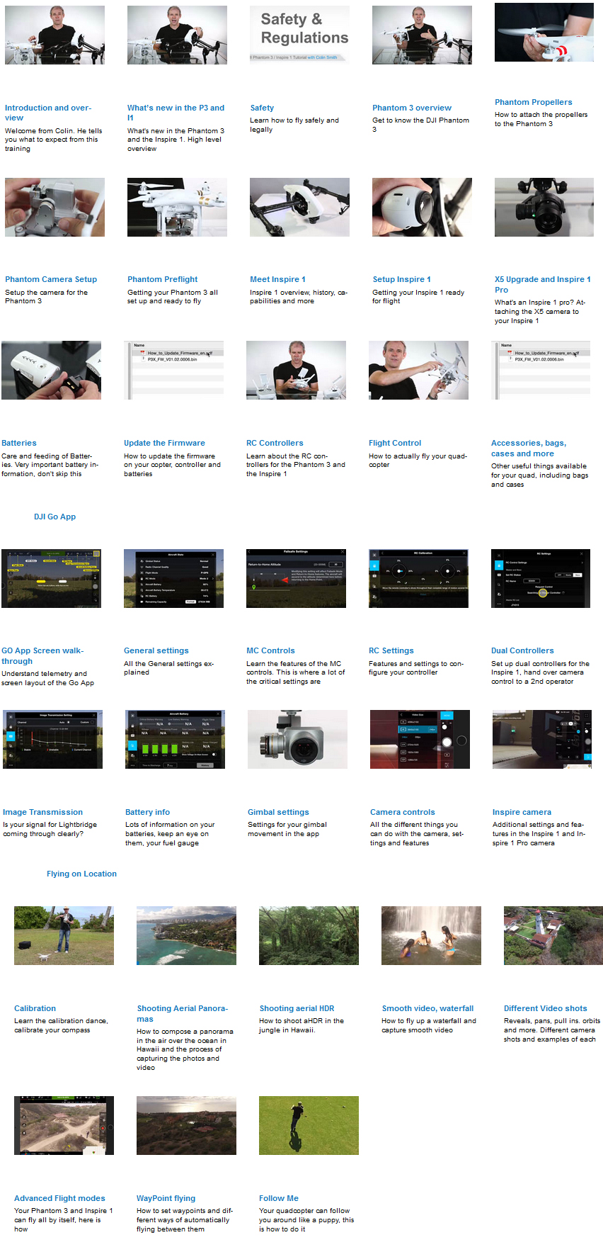Select the 'RC Settings' lesson title
This screenshot has width=603, height=1252.
(391, 650)
